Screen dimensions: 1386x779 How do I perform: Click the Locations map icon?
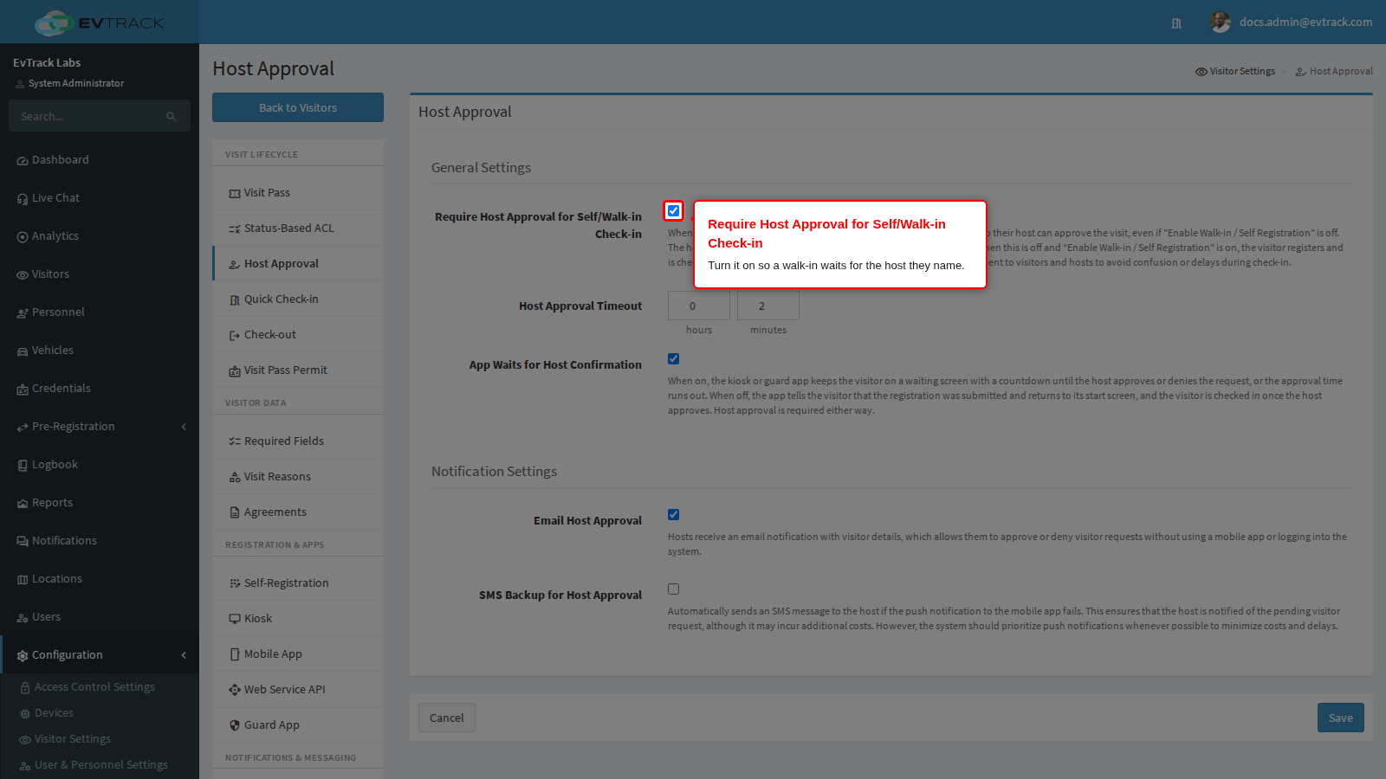pos(23,580)
